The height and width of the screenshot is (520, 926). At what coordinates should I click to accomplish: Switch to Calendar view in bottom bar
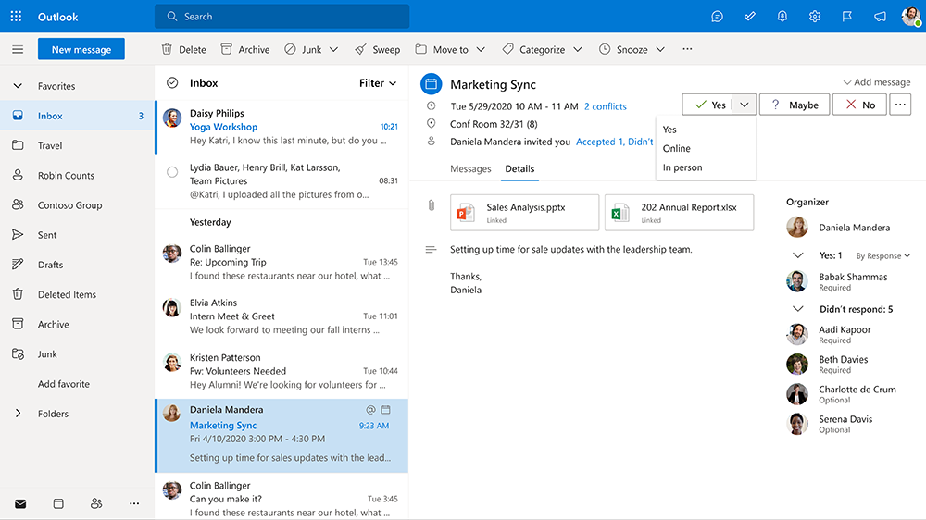(58, 503)
